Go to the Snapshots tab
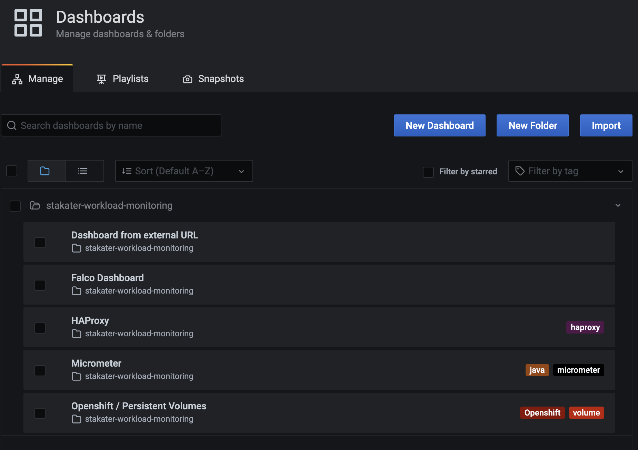638x450 pixels. point(213,79)
